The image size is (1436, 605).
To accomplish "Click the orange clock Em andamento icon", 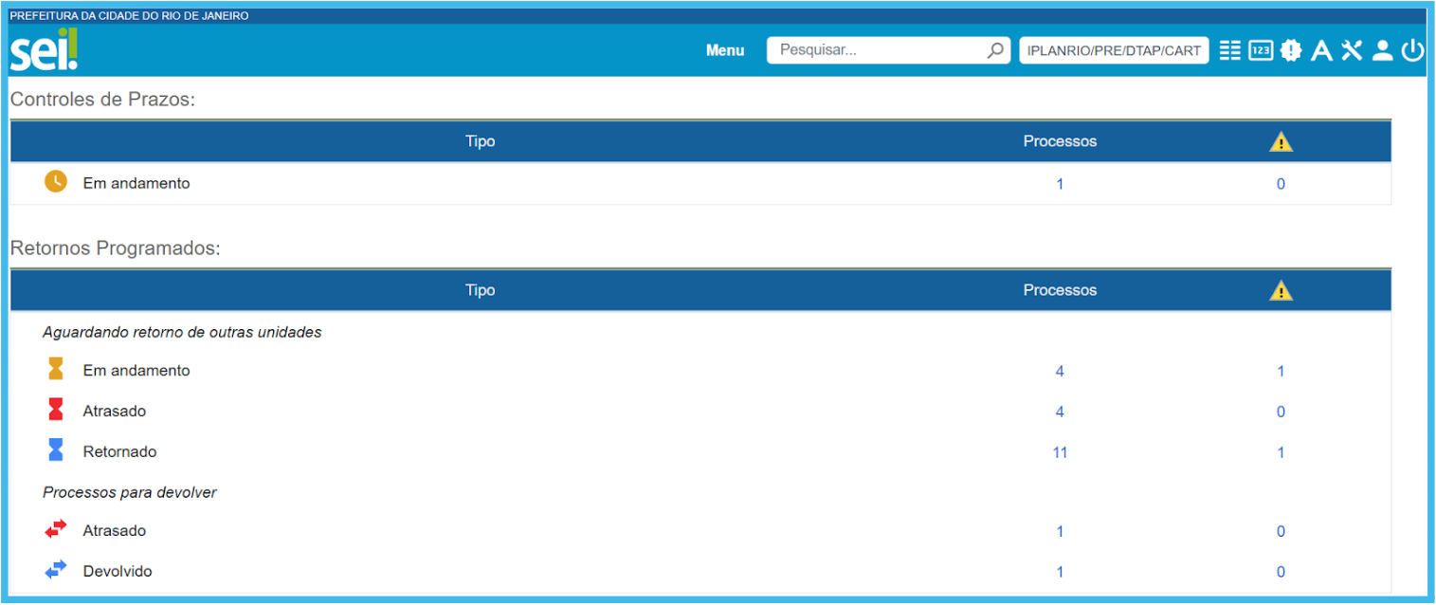I will point(56,182).
